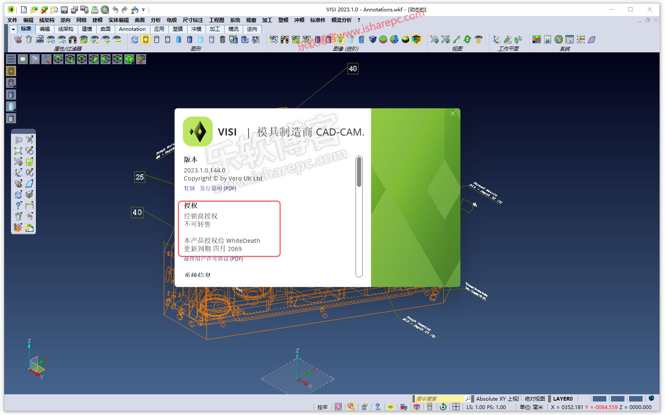The width and height of the screenshot is (665, 415).
Task: Click the green rotate-view icon in the 视图 group
Action: pos(467,39)
